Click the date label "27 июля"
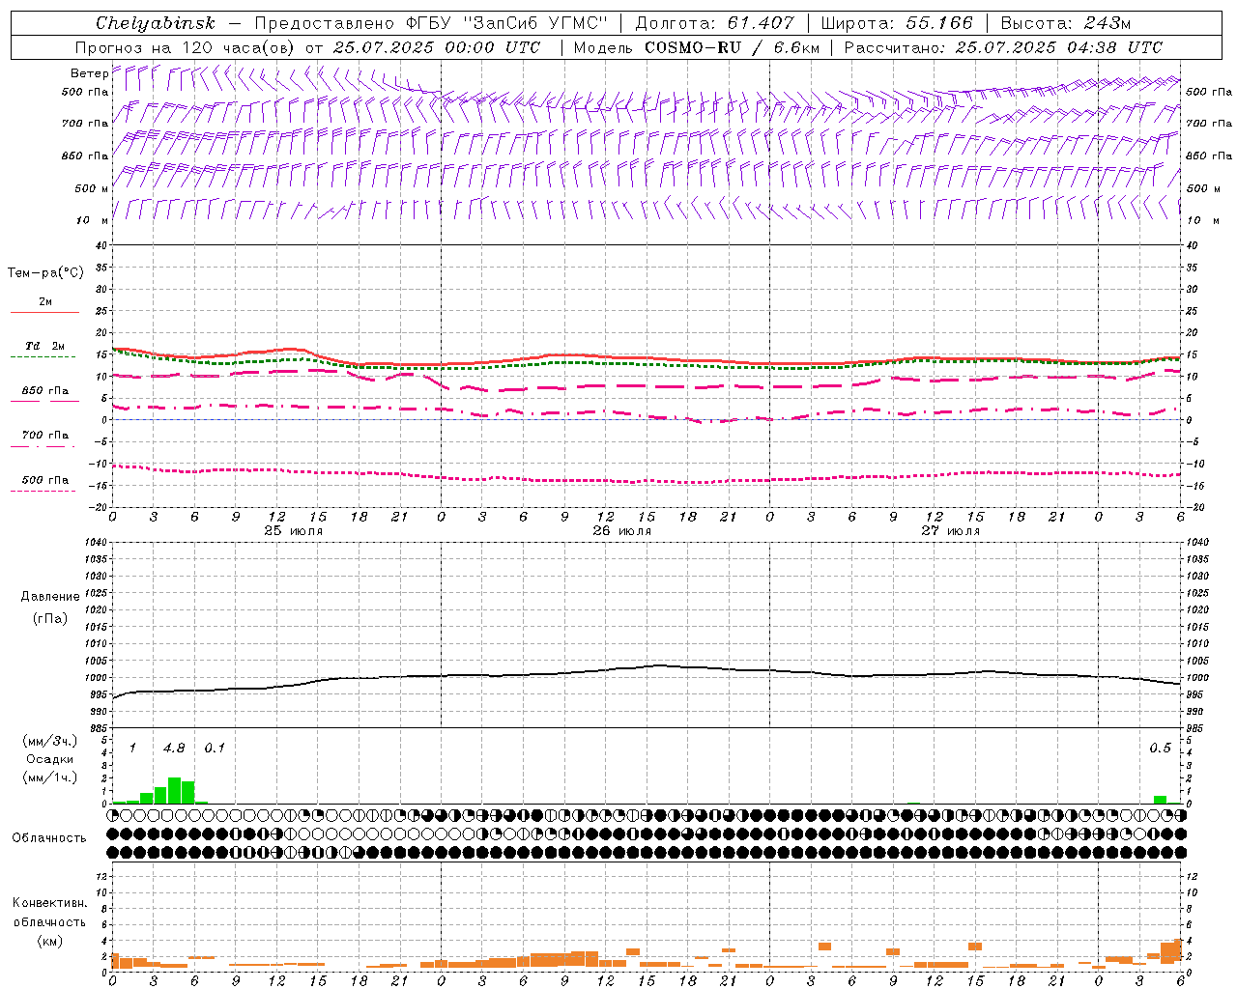 (950, 531)
